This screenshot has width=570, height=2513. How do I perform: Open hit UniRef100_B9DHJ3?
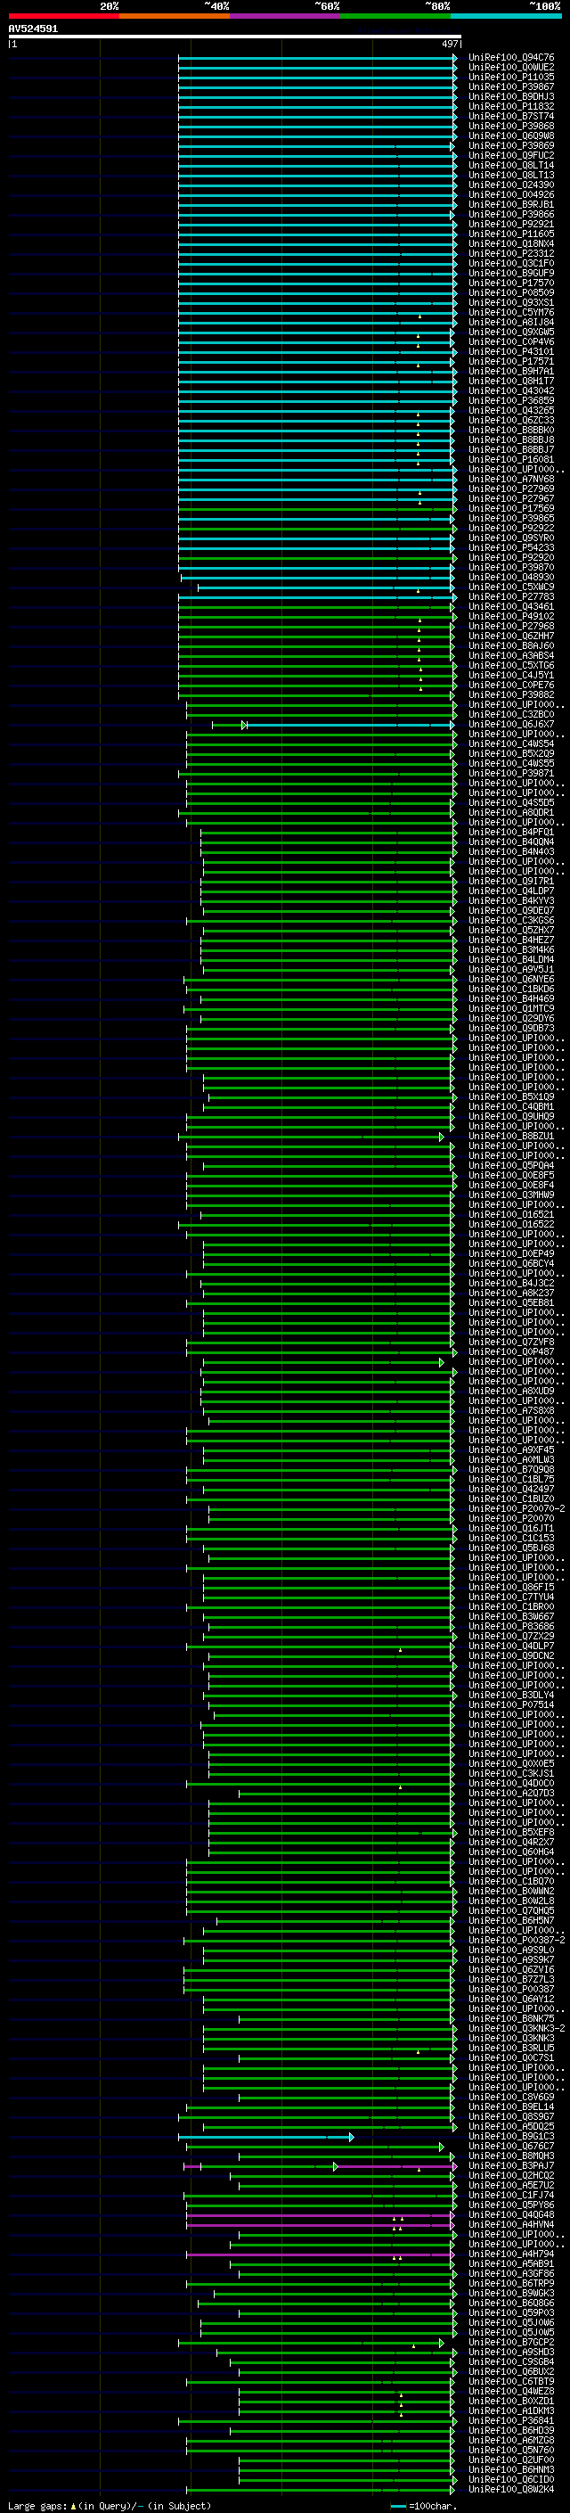pyautogui.click(x=511, y=96)
